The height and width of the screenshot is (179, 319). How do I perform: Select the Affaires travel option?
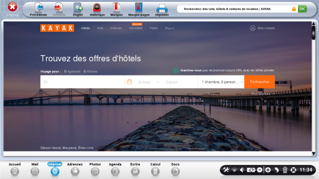click(x=90, y=72)
